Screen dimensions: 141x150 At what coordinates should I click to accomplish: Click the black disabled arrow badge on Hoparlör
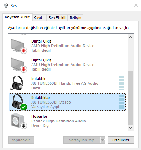coord(24,126)
